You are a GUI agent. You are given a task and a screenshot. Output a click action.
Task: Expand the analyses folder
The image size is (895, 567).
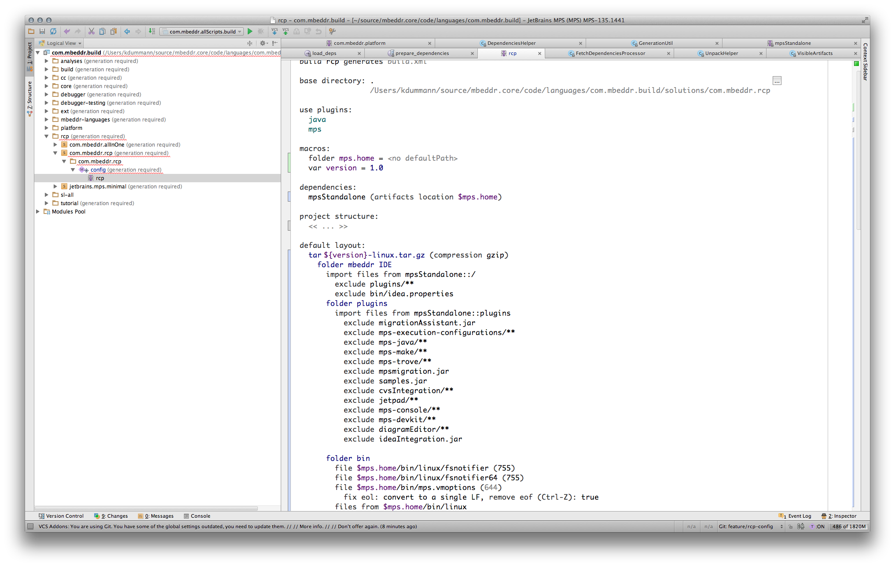pyautogui.click(x=47, y=61)
